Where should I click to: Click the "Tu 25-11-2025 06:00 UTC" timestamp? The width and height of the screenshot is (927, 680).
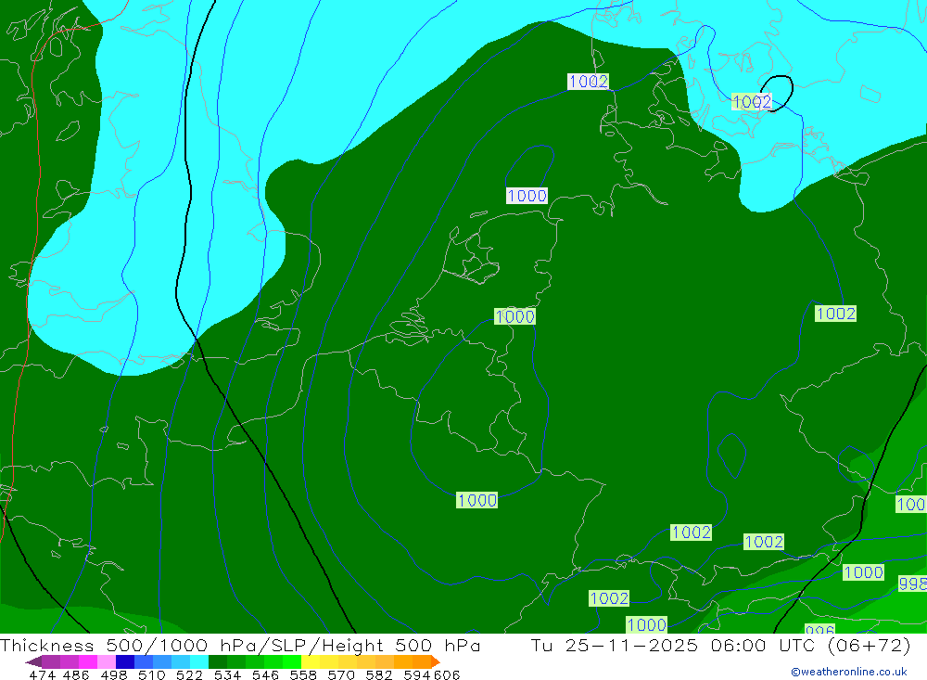(x=675, y=645)
